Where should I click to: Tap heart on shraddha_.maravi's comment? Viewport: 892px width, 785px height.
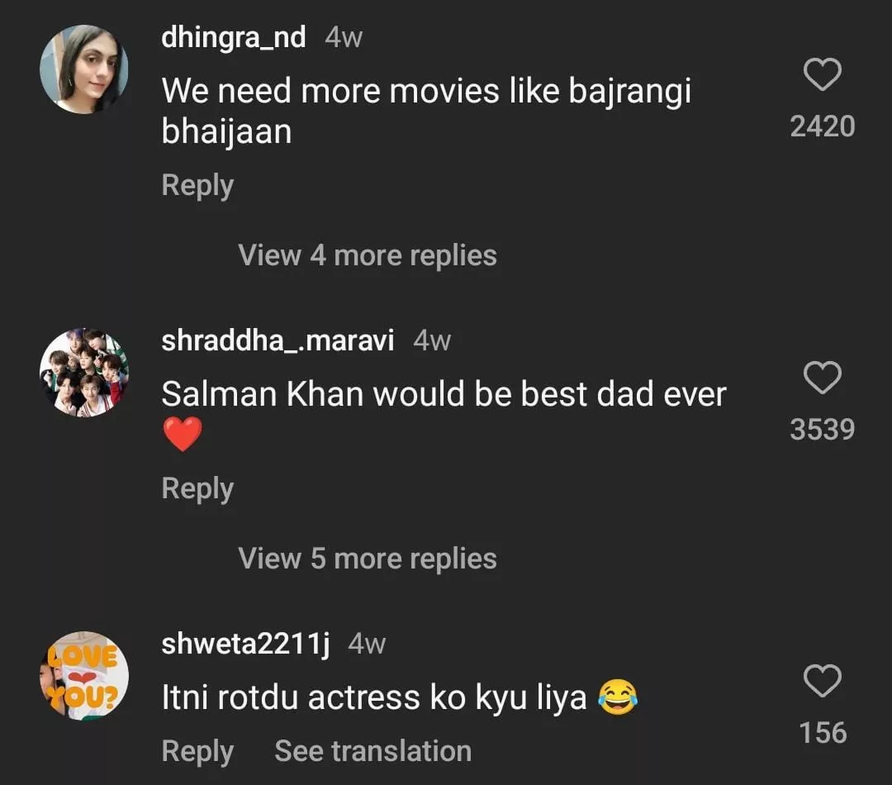point(822,378)
